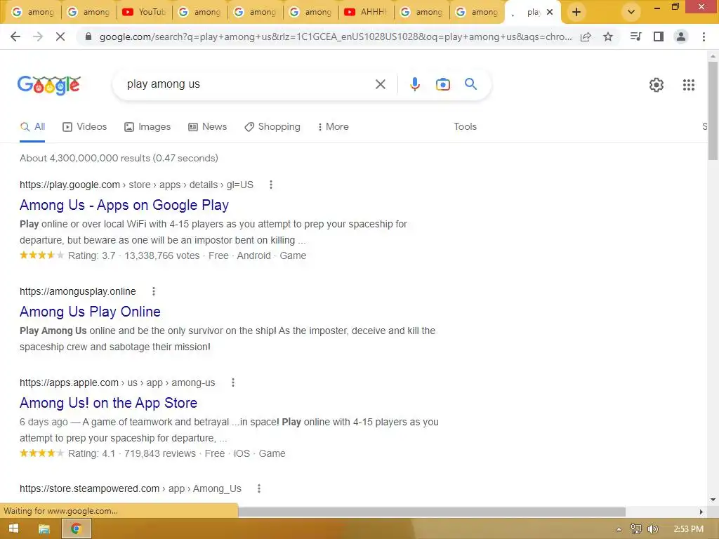
Task: Switch to the Shopping results tab
Action: click(272, 126)
